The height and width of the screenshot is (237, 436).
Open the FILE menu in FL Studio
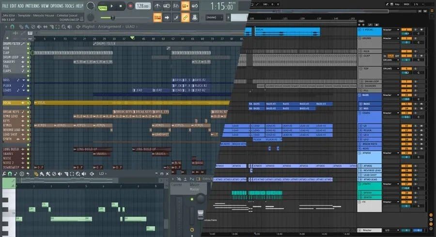(5, 6)
